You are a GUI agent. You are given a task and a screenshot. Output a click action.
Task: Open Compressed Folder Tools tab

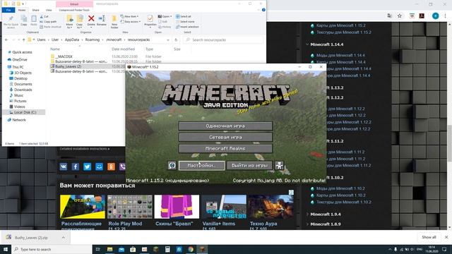pos(74,10)
